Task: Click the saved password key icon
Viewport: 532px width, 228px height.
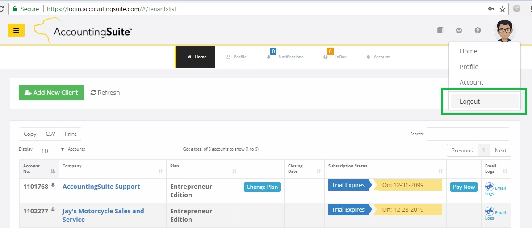Action: pyautogui.click(x=491, y=9)
